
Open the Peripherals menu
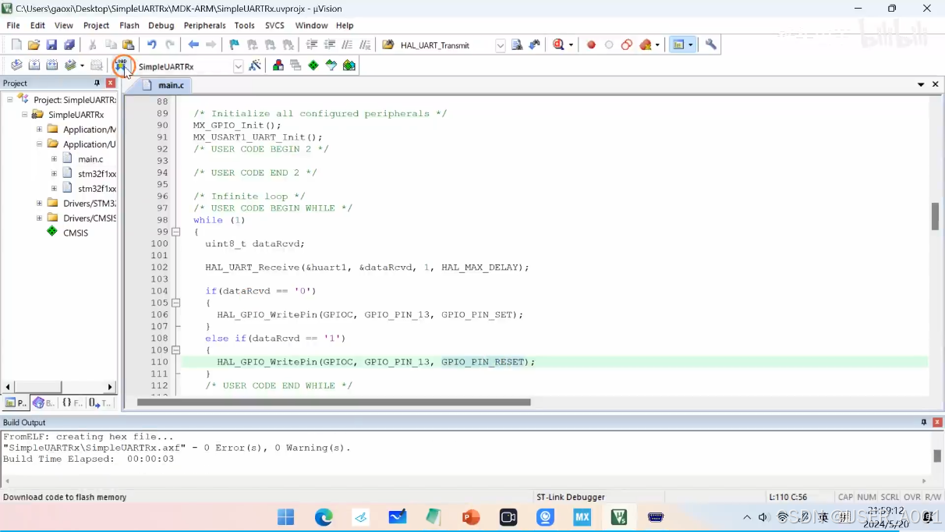204,25
